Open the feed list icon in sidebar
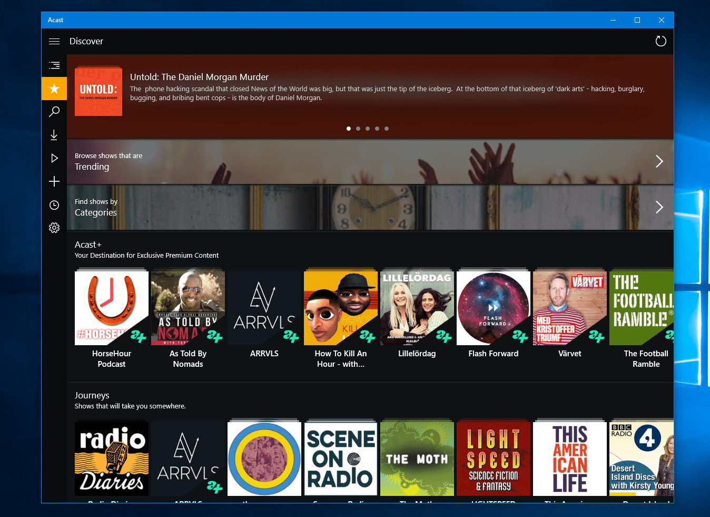710x517 pixels. [x=54, y=65]
